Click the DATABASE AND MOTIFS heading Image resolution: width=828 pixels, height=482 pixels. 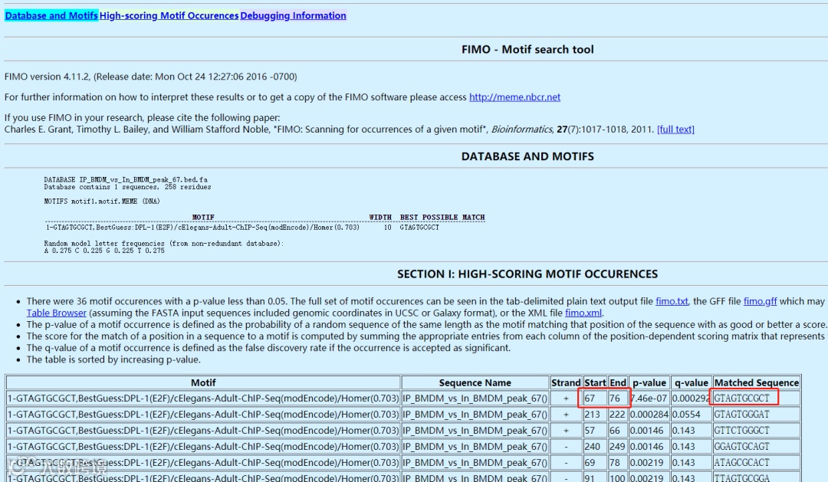527,157
